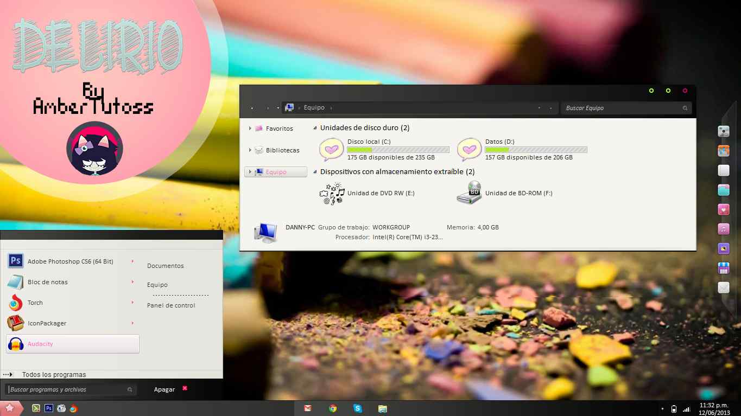Open address bar history dropdown arrow
Viewport: 741px width, 416px height.
click(x=539, y=108)
